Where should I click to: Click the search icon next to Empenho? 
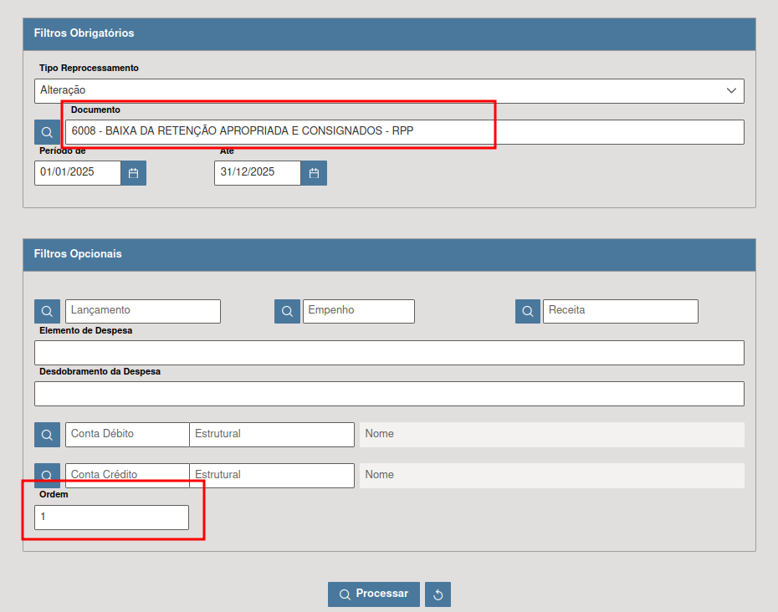[287, 311]
